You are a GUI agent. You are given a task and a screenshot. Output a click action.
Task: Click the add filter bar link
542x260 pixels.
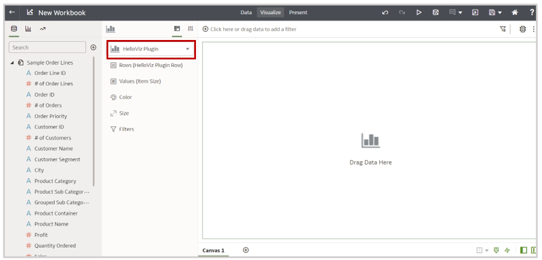(250, 29)
